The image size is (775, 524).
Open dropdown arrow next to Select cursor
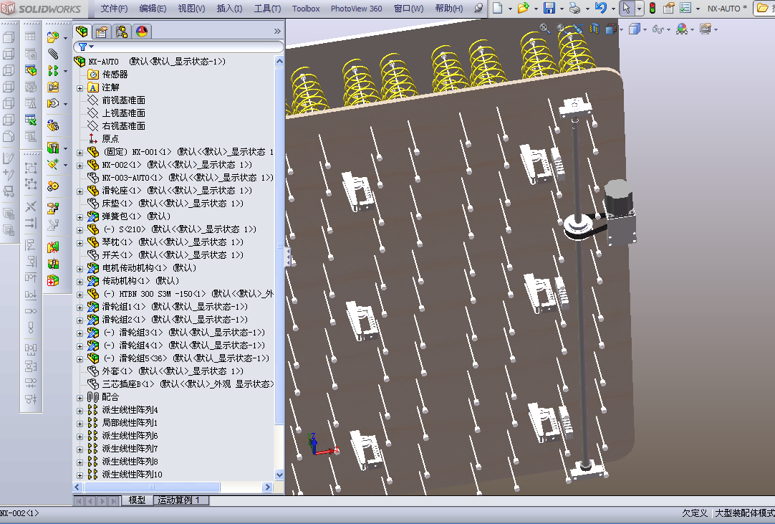[x=639, y=9]
